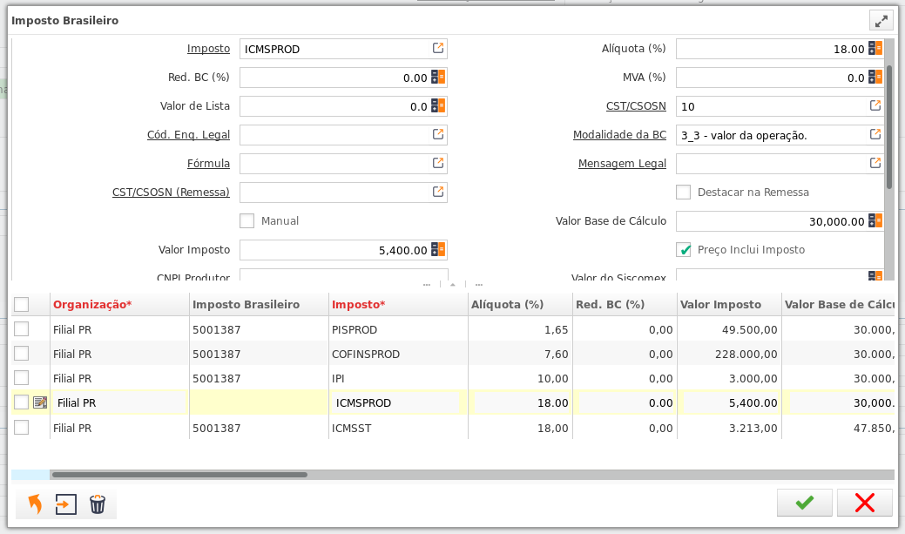The height and width of the screenshot is (534, 905).
Task: Click the undo arrow icon at bottom
Action: [35, 504]
